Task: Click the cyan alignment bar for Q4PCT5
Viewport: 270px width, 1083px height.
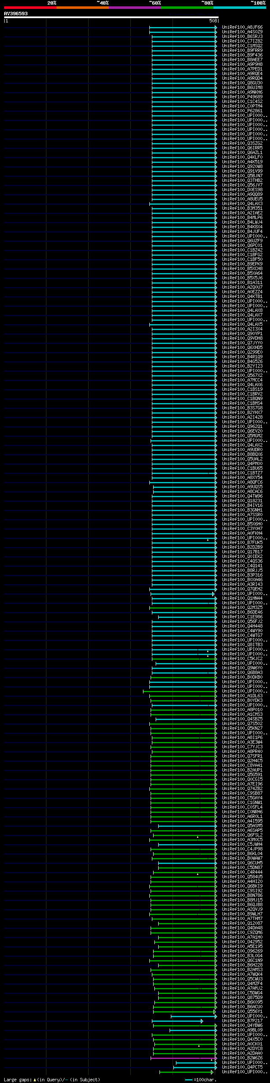Action: (195, 1067)
